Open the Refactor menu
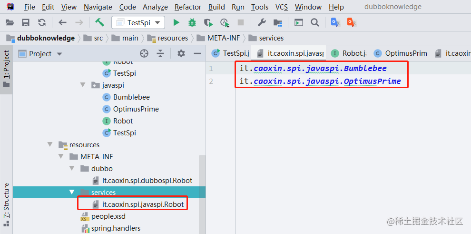471x234 pixels. click(x=188, y=7)
